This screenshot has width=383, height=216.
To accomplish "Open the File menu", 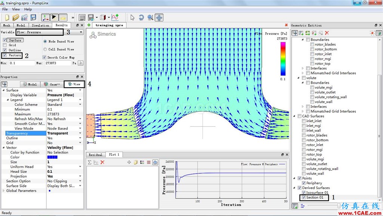I will coord(5,9).
